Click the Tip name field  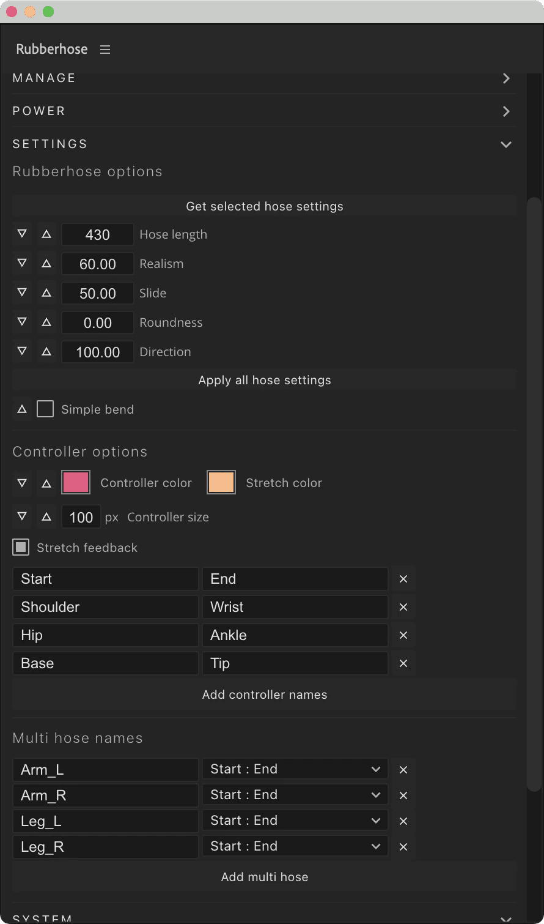pyautogui.click(x=295, y=663)
